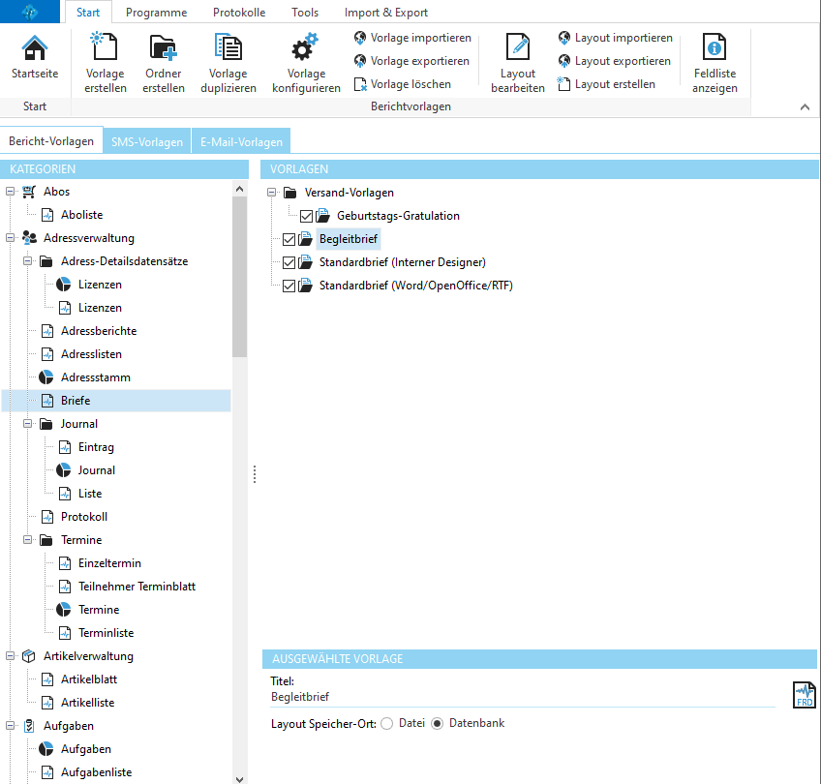Viewport: 821px width, 784px height.
Task: Collapse the Adressverwaltung tree node
Action: tap(11, 238)
